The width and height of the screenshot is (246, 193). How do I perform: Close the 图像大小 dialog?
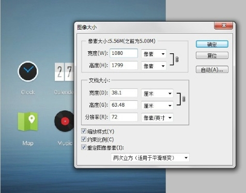click(224, 25)
